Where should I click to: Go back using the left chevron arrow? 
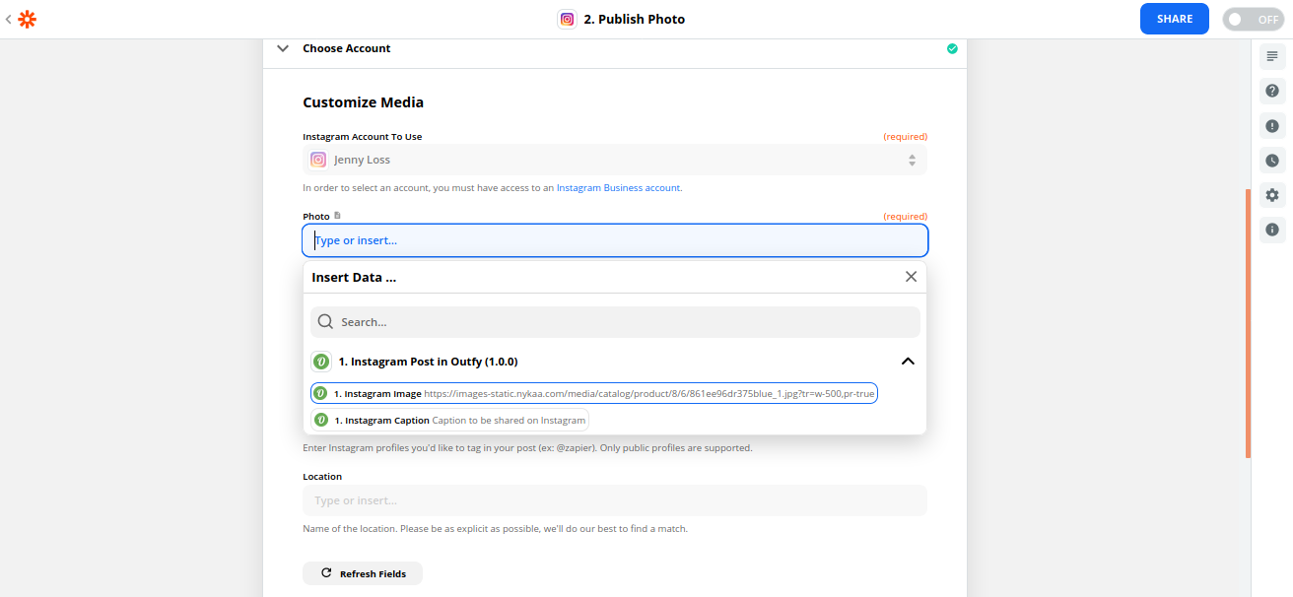[x=9, y=19]
